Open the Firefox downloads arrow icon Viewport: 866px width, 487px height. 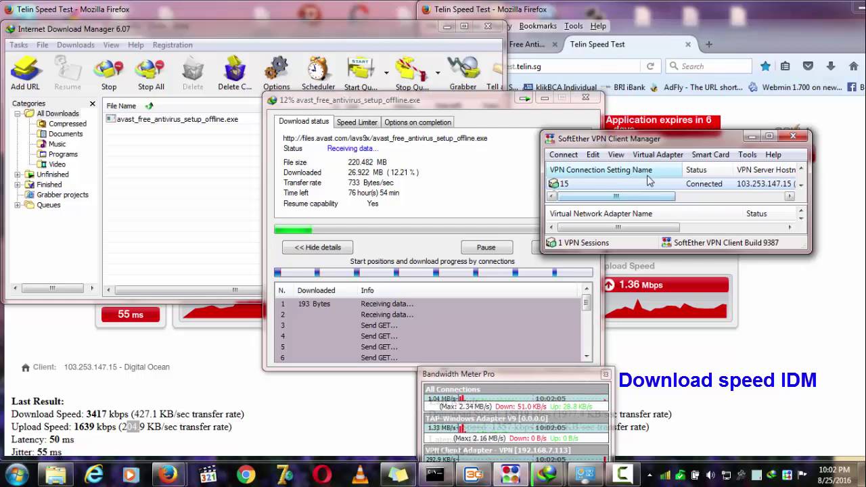coord(830,66)
